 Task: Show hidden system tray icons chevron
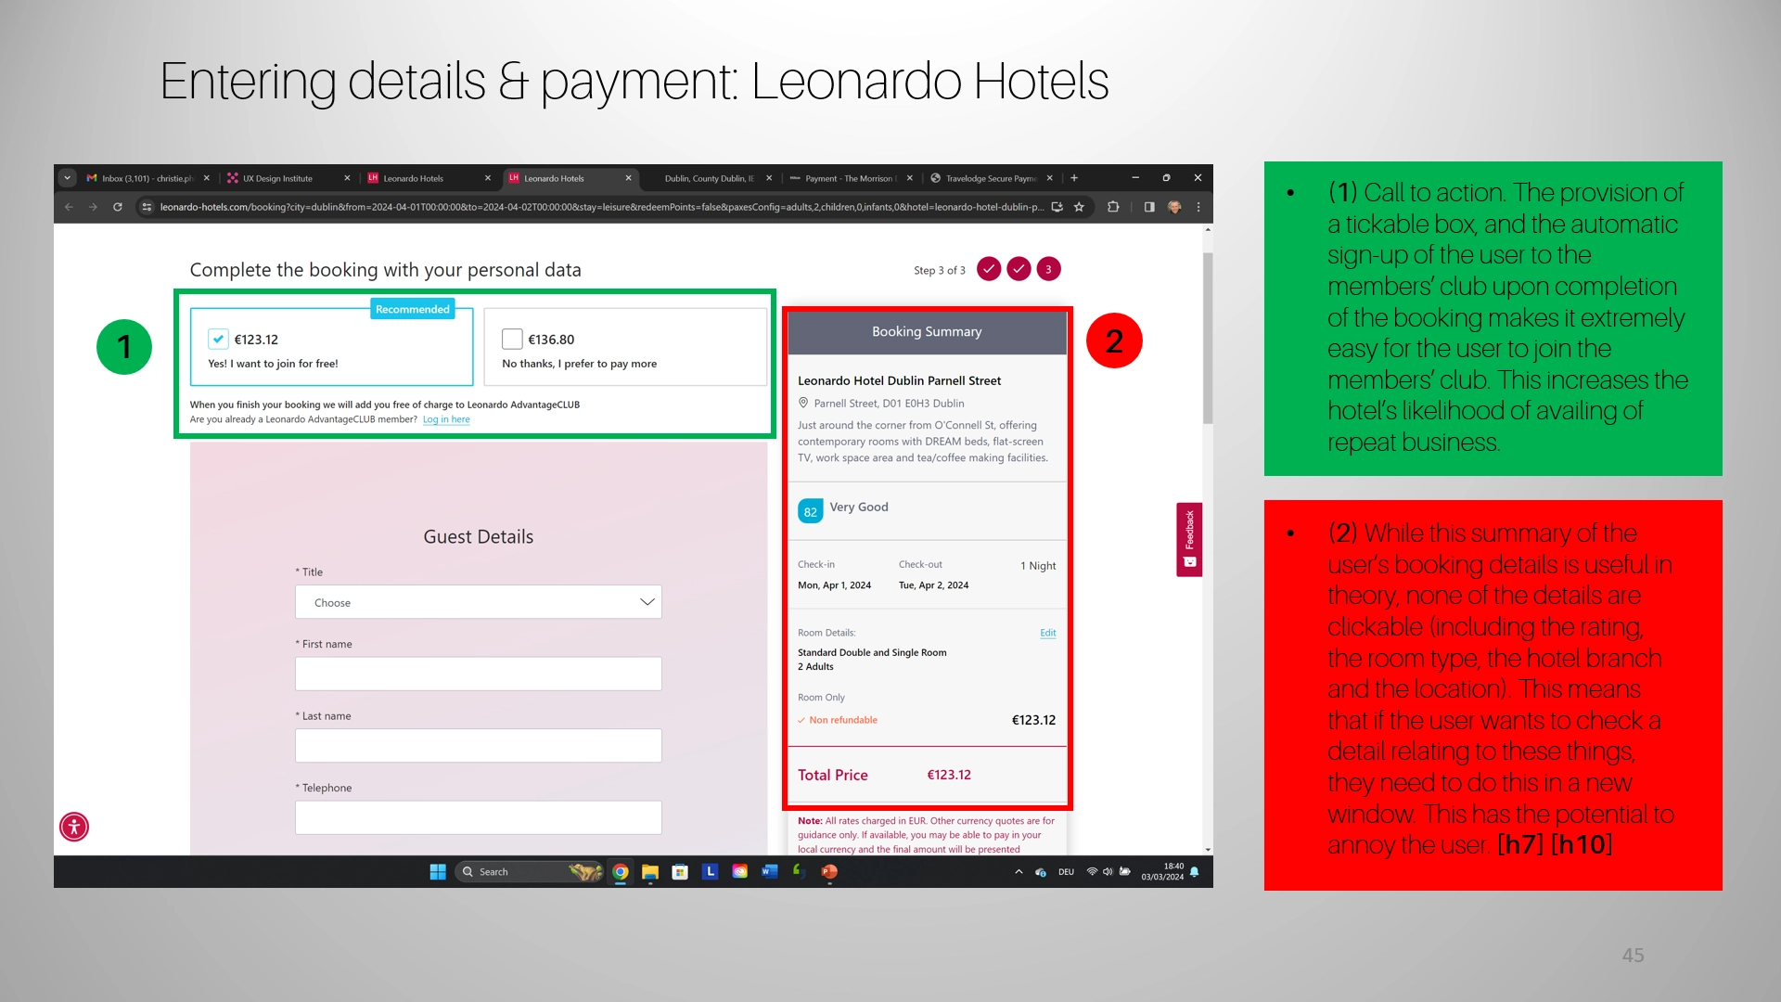[1019, 872]
